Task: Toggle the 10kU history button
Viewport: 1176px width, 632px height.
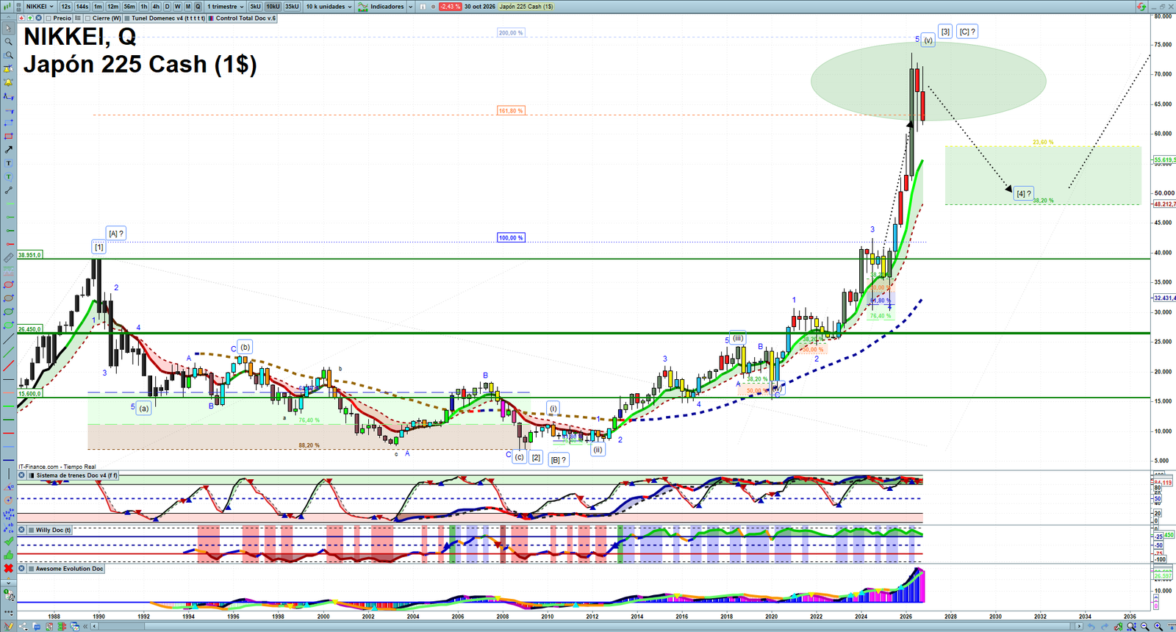Action: [273, 7]
